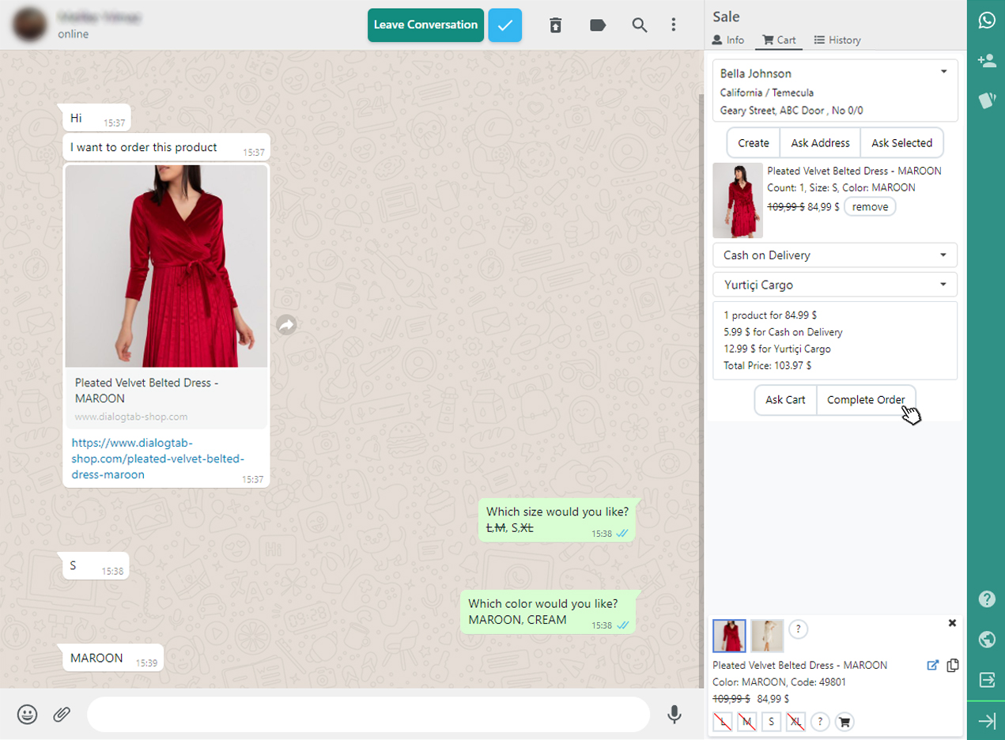Click the blue checkmark button at the top

[505, 25]
